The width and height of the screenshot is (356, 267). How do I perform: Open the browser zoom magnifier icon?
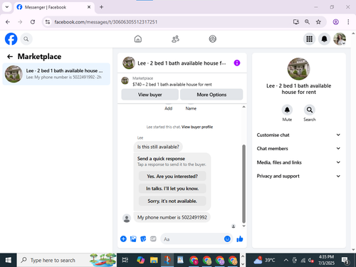[307, 22]
